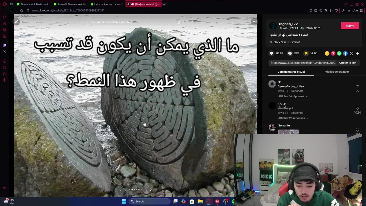The height and width of the screenshot is (206, 366).
Task: Reply to the first comment via Répondre
Action: pyautogui.click(x=297, y=91)
